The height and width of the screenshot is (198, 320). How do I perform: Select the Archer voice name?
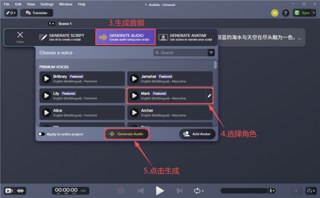(x=147, y=111)
